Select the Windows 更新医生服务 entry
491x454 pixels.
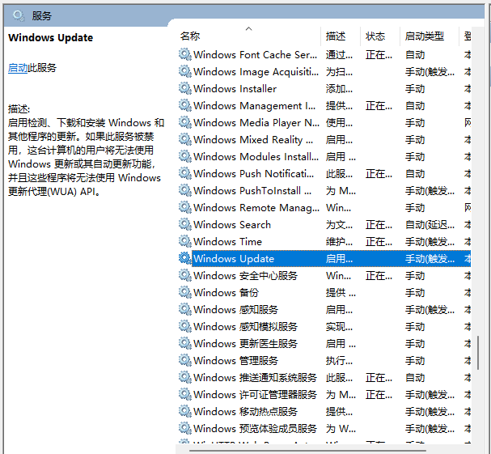[245, 343]
